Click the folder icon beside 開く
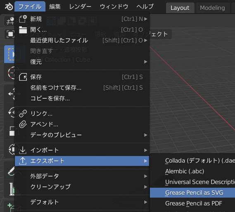 (x=23, y=30)
